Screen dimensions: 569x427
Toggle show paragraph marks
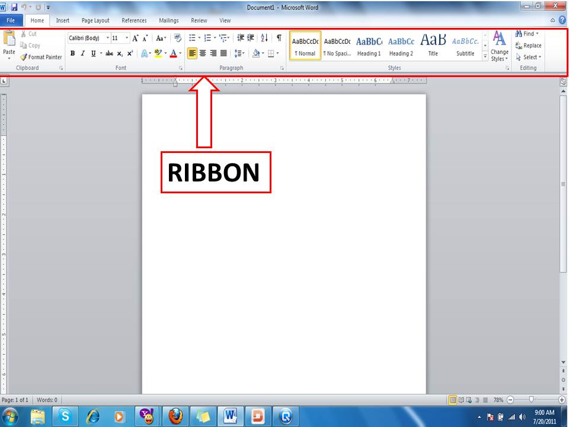click(277, 37)
